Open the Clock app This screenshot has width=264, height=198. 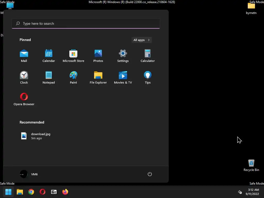(x=24, y=78)
